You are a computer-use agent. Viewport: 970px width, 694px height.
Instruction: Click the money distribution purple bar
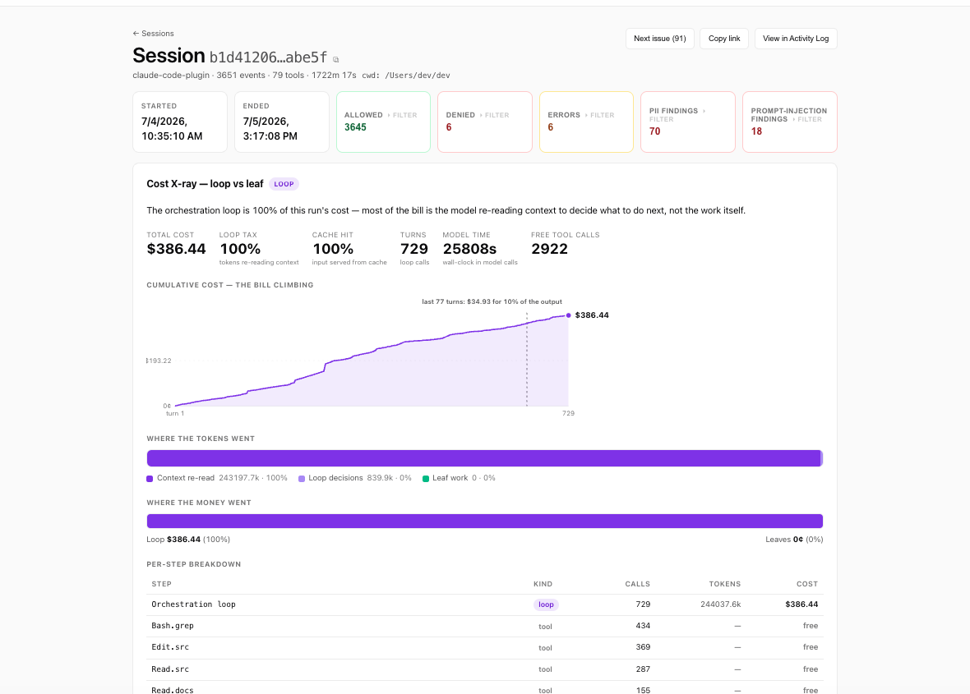[484, 521]
